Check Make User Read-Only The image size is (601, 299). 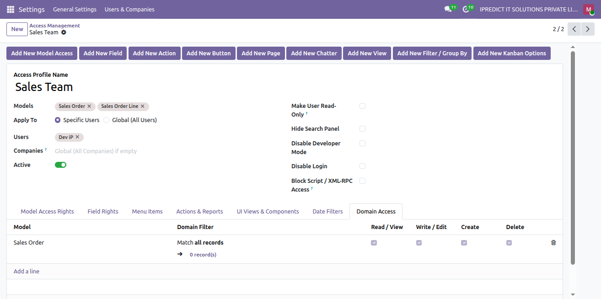coord(362,106)
